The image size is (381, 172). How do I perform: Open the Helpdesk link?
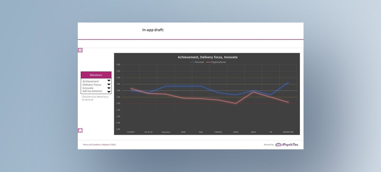[106, 145]
